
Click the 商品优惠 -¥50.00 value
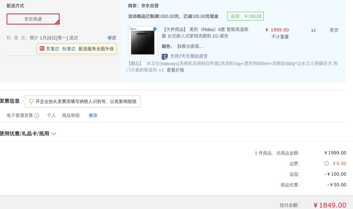(337, 185)
